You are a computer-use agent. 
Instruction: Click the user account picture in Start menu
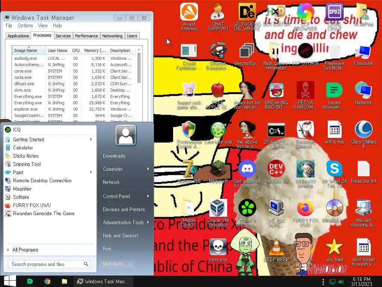tap(126, 135)
